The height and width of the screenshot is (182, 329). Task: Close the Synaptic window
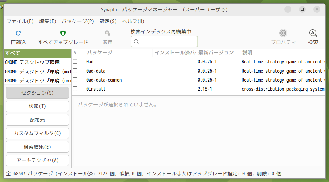[317, 9]
